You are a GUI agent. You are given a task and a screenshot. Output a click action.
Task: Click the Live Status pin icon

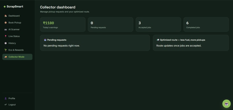5,36
